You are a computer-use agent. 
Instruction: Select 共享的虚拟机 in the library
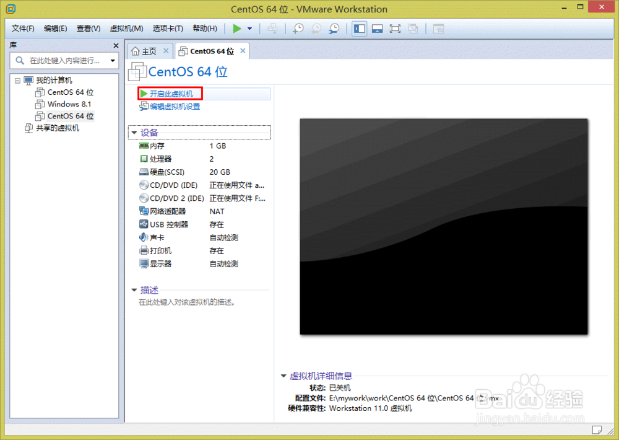(58, 128)
